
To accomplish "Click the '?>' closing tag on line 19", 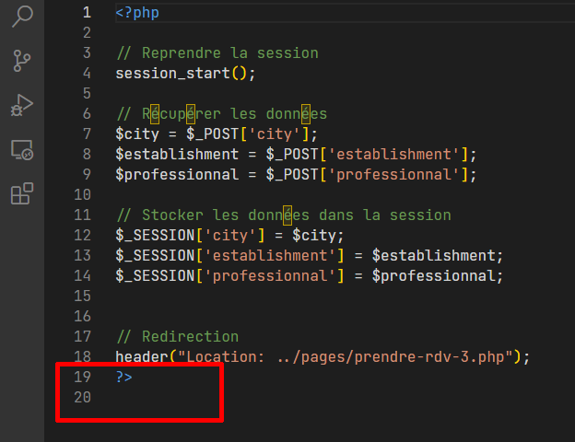I will click(x=124, y=377).
